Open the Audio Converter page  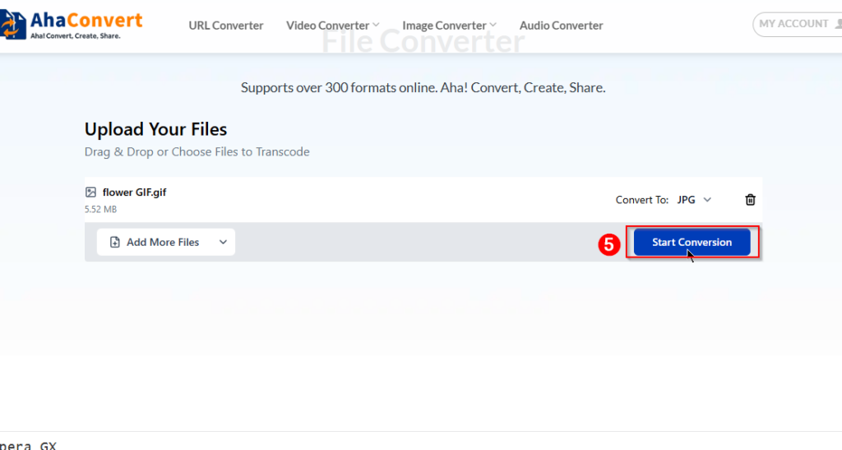coord(561,26)
